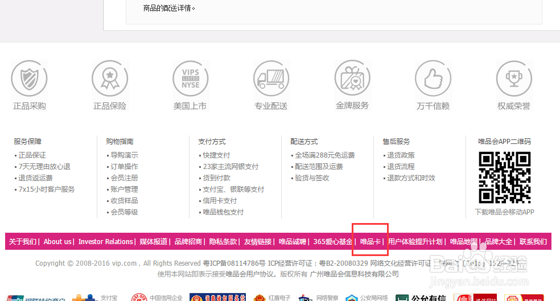The image size is (560, 301).
Task: Open the 会员等级 link
Action: [124, 212]
